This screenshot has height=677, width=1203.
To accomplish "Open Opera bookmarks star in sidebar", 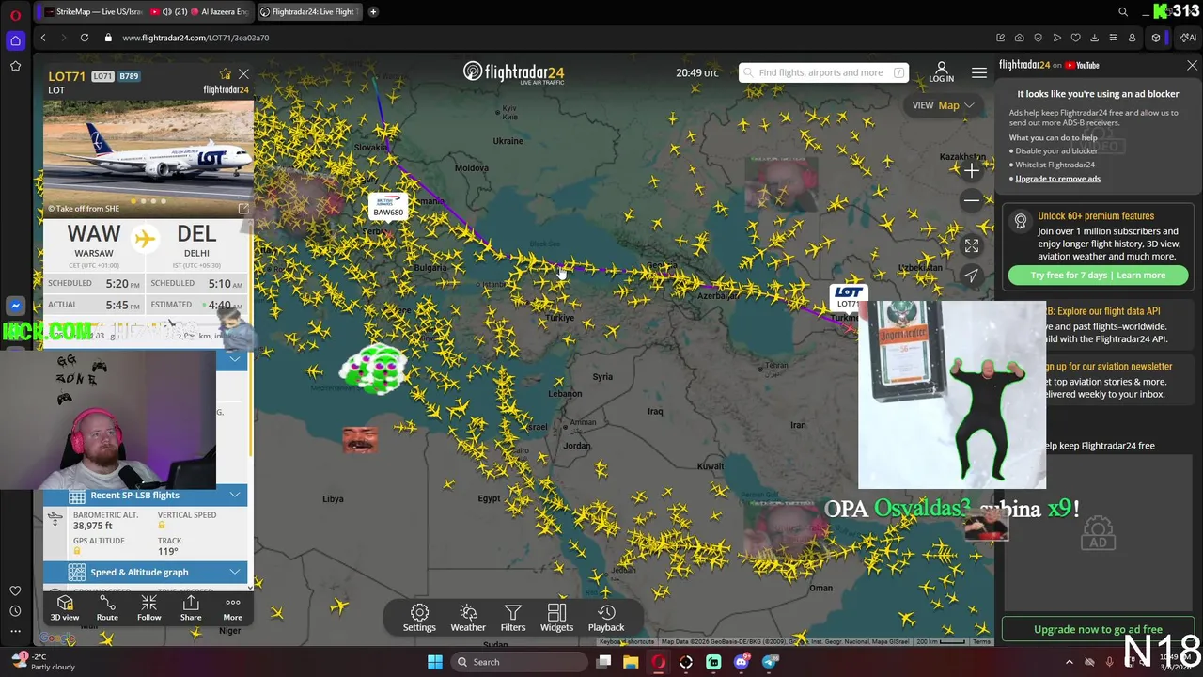I will tap(15, 66).
